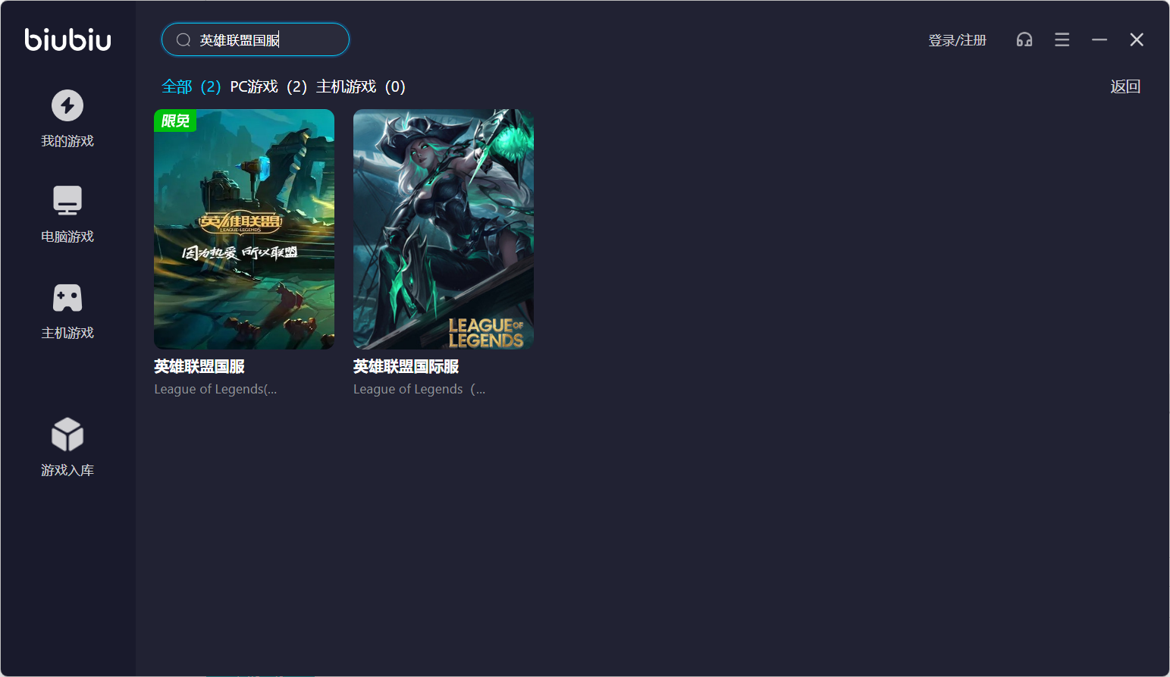Open the 英雄联盟国服 cover thumbnail
The height and width of the screenshot is (677, 1170).
[244, 229]
